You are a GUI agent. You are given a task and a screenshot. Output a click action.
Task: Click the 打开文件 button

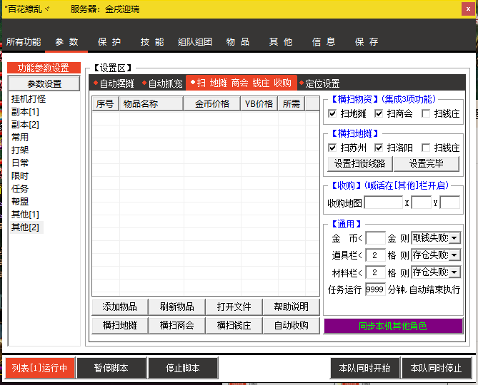pyautogui.click(x=234, y=307)
